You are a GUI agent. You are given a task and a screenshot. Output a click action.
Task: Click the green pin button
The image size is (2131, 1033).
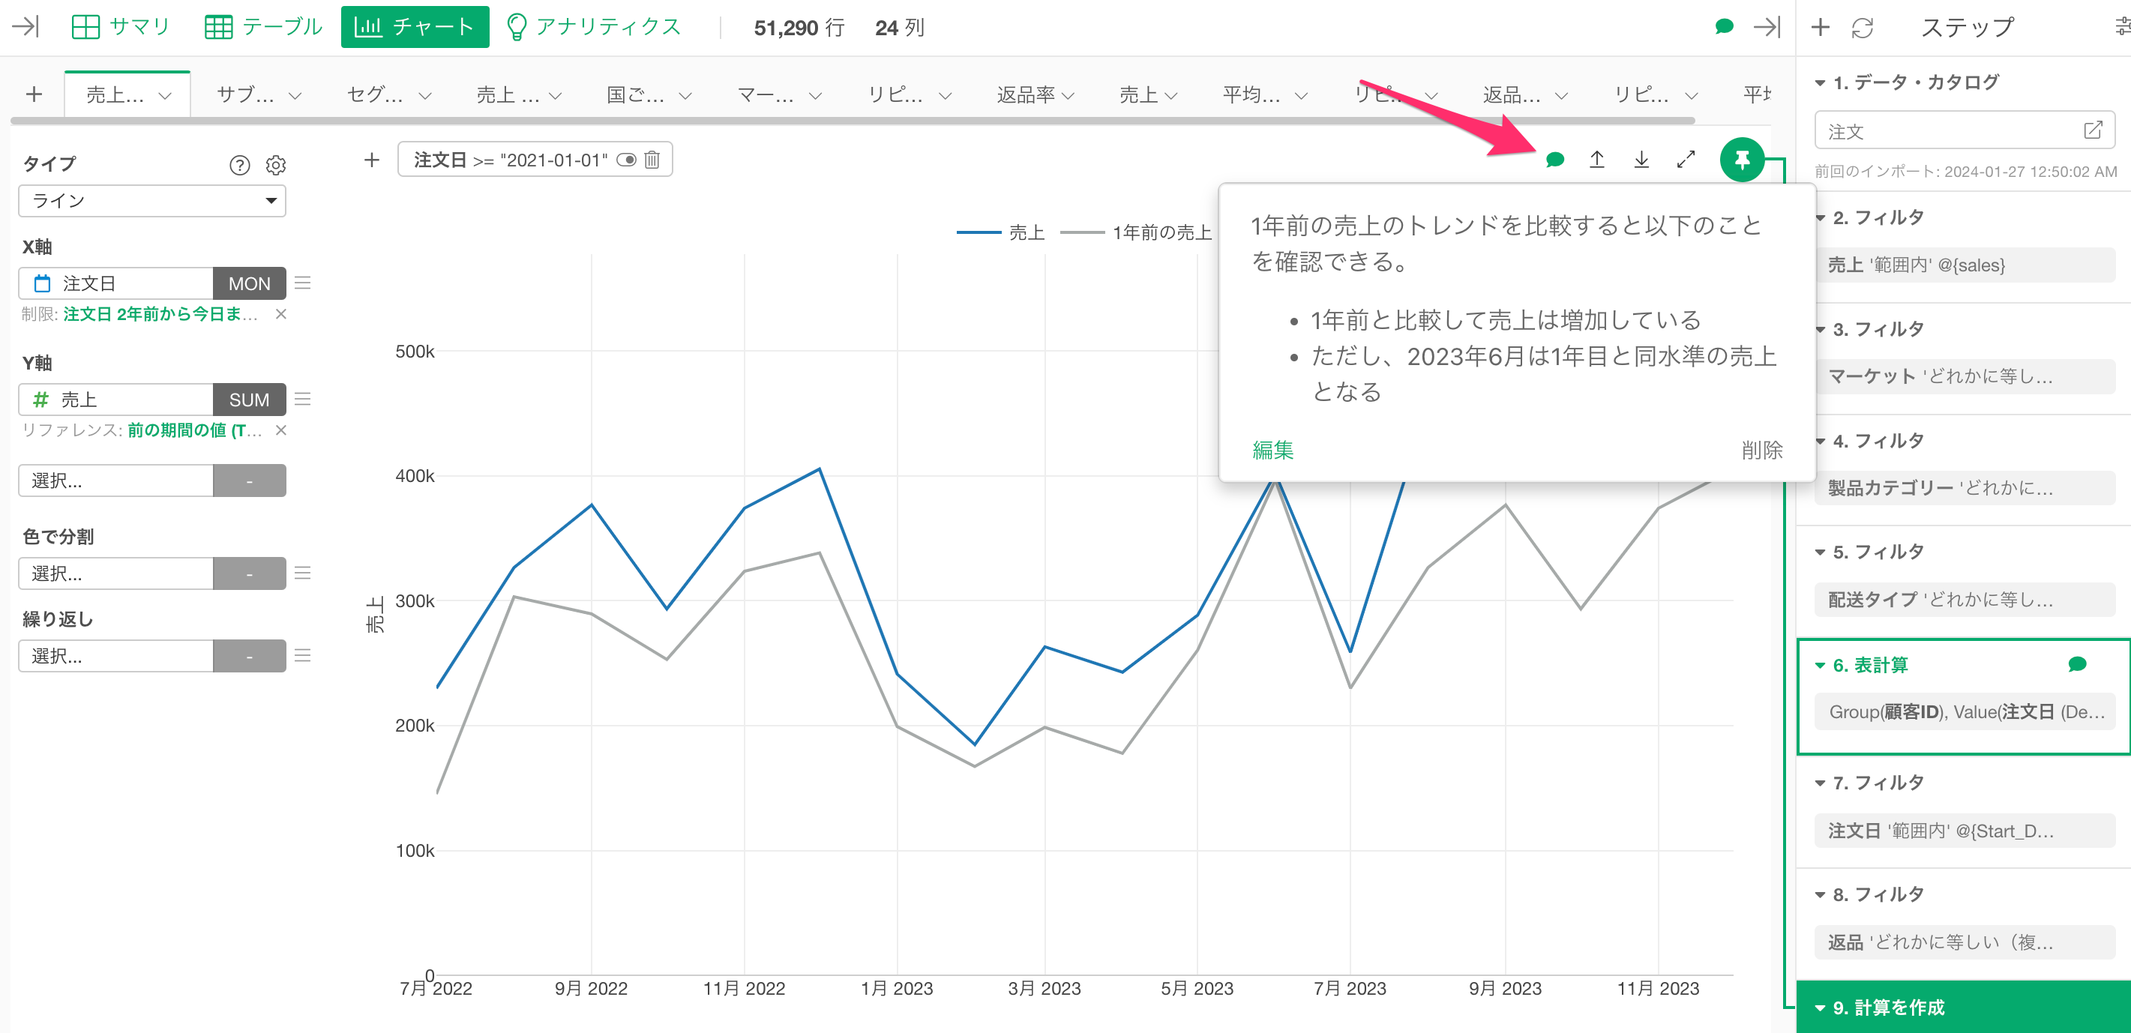(x=1742, y=160)
